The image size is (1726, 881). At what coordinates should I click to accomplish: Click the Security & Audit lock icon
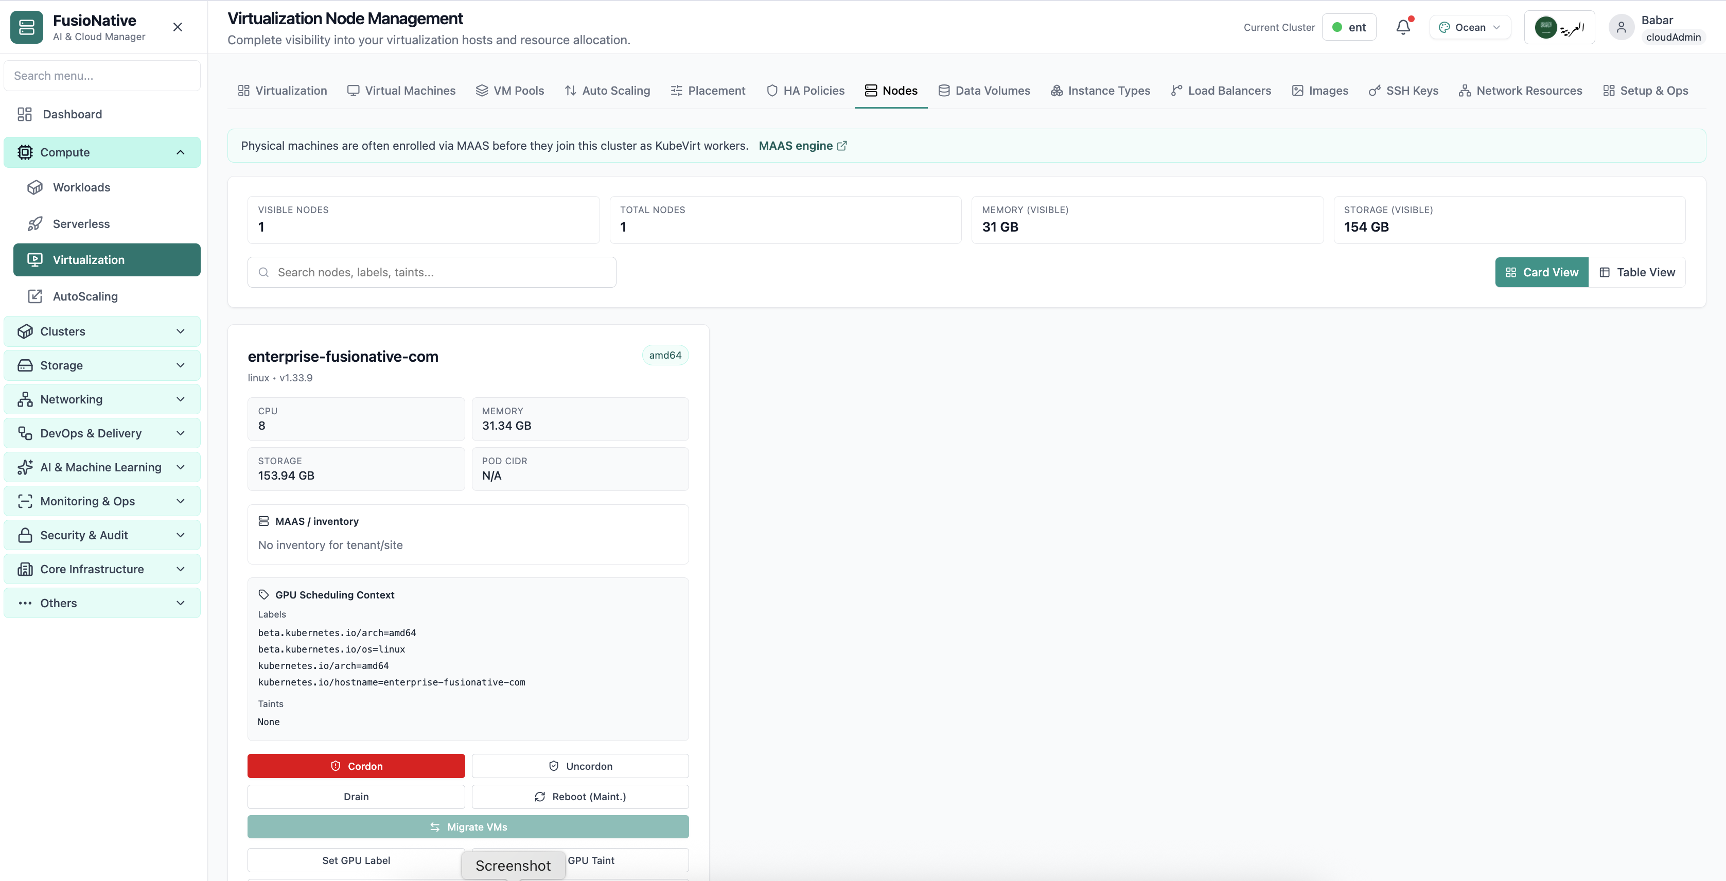(25, 535)
